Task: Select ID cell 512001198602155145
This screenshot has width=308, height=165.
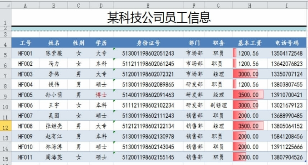Action: (148, 157)
